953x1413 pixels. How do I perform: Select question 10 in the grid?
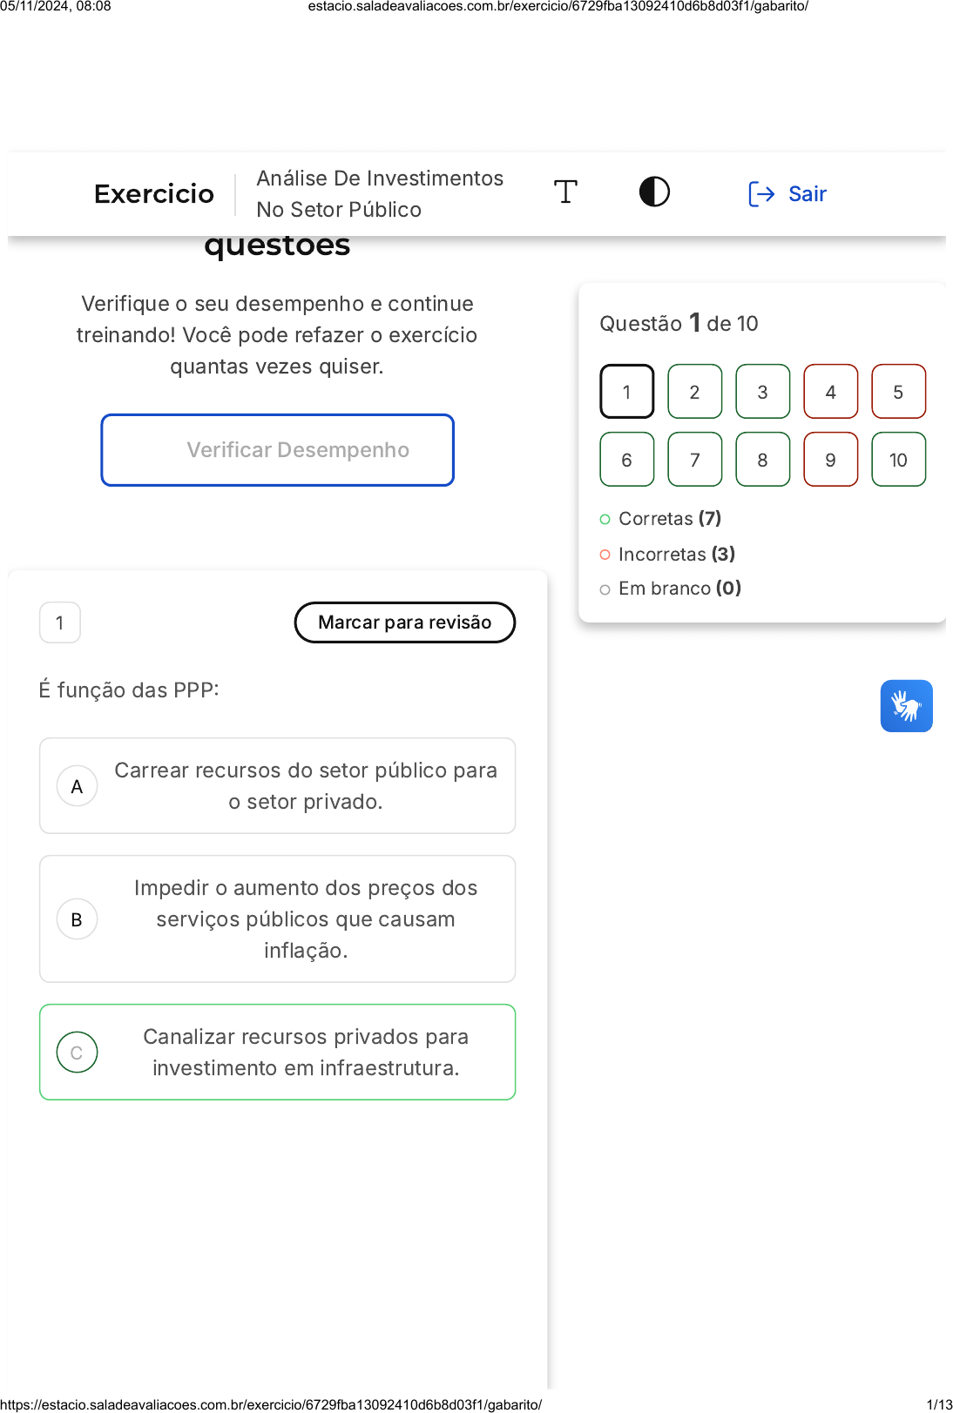(898, 460)
